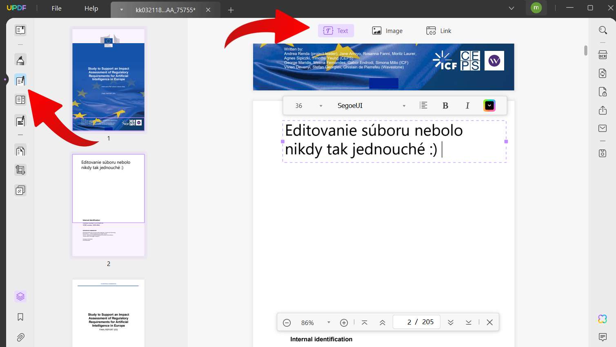Click the 'Internal identification' heading
This screenshot has height=347, width=616.
pyautogui.click(x=321, y=339)
